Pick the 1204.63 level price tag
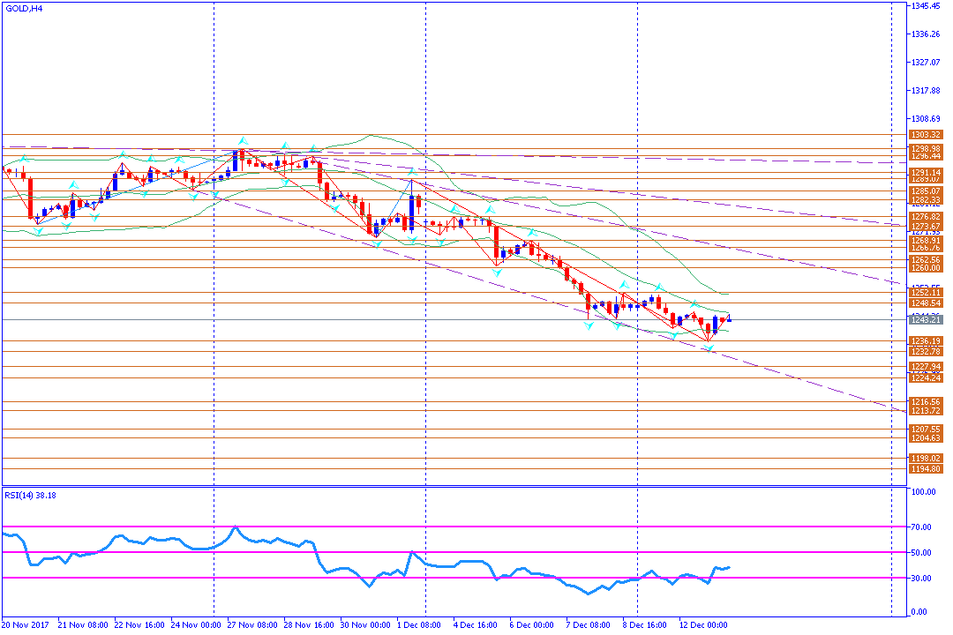Image resolution: width=953 pixels, height=635 pixels. [x=926, y=438]
